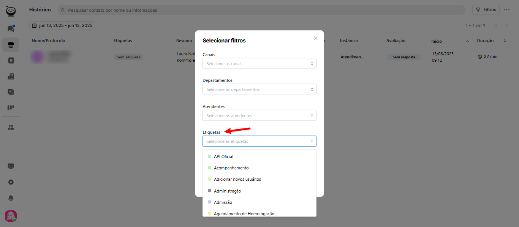Open the companies building icon
Screen dimensions: 519x227
pyautogui.click(x=11, y=76)
